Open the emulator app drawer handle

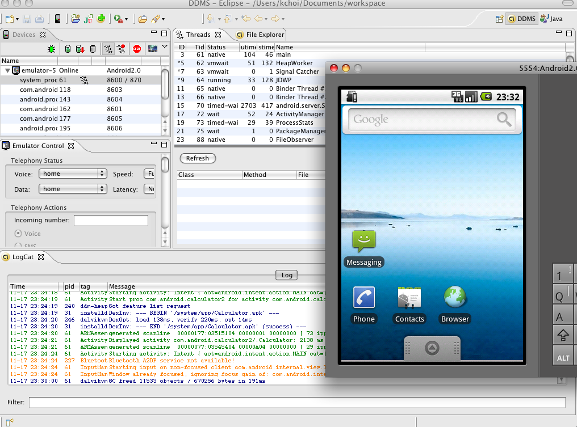[x=432, y=348]
